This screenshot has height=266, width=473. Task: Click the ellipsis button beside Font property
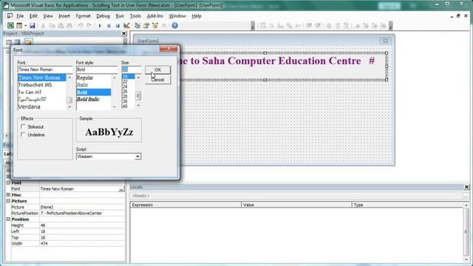coord(121,189)
